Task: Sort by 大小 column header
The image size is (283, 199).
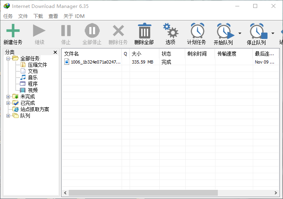Action: pyautogui.click(x=144, y=54)
